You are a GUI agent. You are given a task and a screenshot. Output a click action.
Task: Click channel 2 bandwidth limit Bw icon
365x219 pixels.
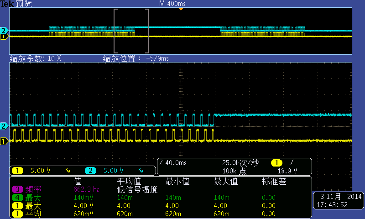tap(141, 171)
